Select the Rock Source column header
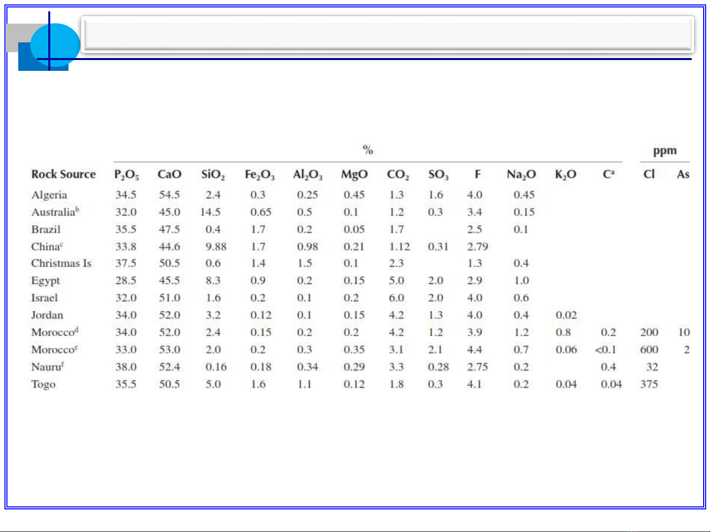 pyautogui.click(x=64, y=174)
